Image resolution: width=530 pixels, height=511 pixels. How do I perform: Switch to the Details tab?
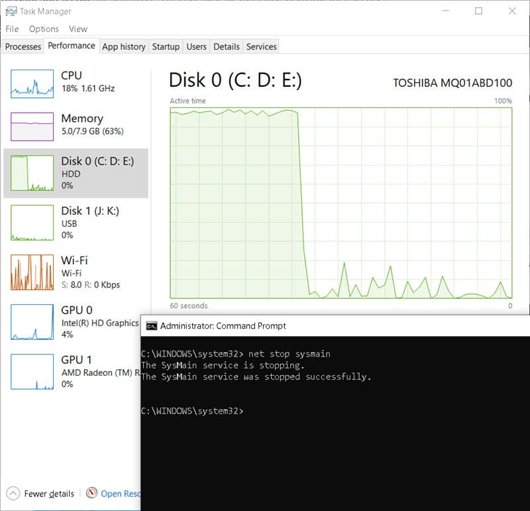pos(227,46)
